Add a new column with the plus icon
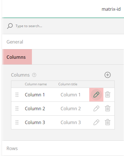 [108, 75]
